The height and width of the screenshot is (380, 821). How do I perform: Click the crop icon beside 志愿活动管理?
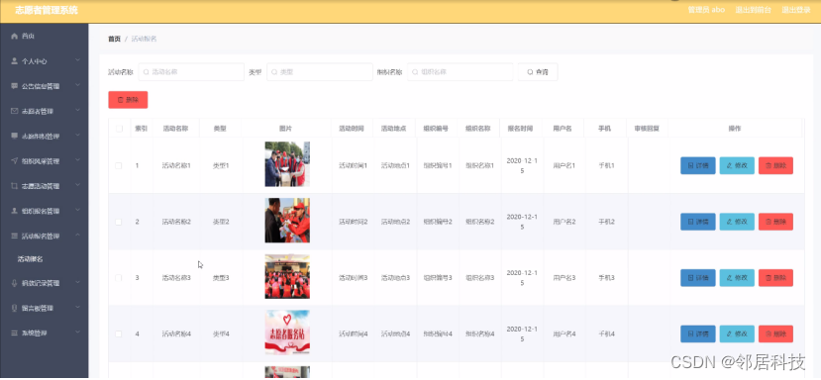pos(14,186)
